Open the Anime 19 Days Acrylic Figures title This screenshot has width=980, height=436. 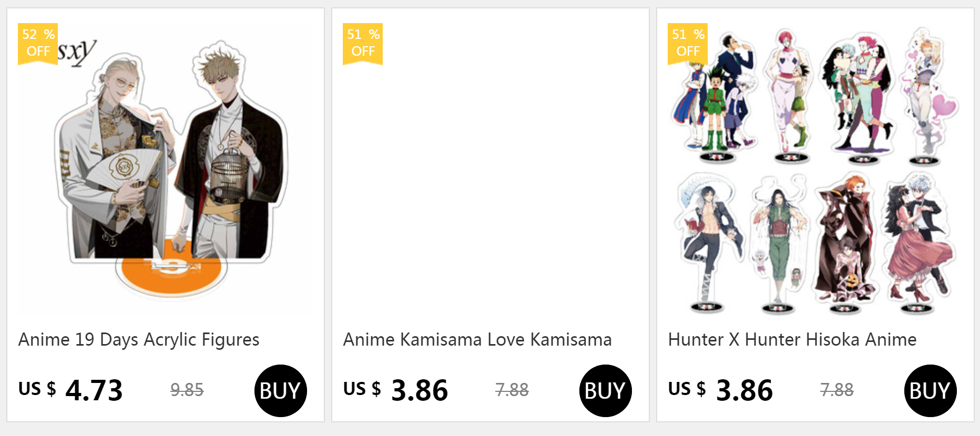pyautogui.click(x=139, y=340)
